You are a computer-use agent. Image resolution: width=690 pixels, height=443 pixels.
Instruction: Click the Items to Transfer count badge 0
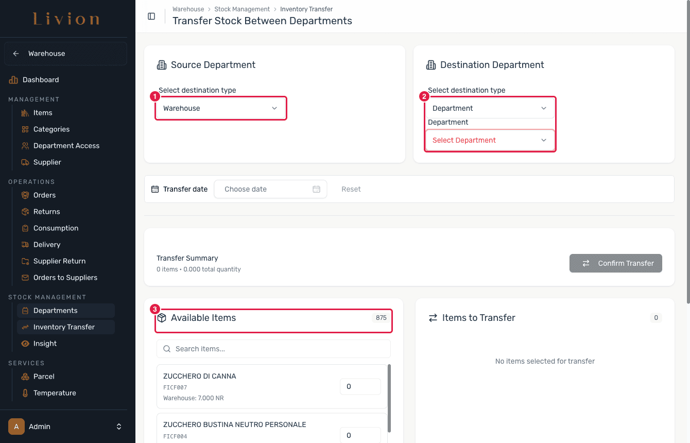click(656, 318)
